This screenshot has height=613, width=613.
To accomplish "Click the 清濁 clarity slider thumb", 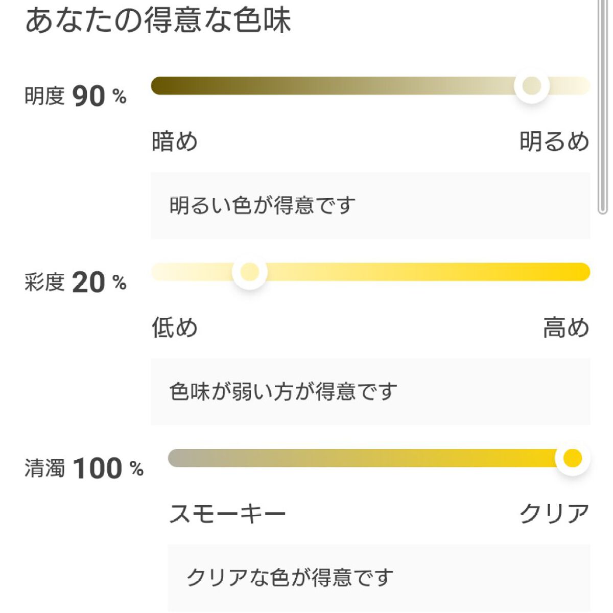I will point(572,458).
